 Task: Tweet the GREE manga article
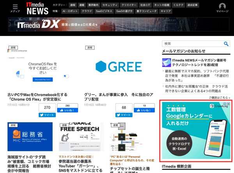(x=124, y=115)
